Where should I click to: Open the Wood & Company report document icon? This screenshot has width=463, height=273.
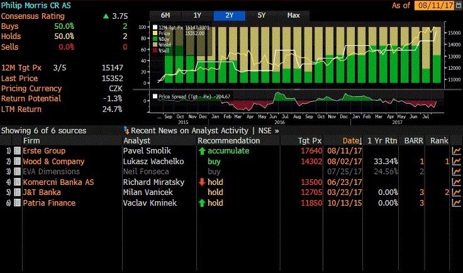18,161
